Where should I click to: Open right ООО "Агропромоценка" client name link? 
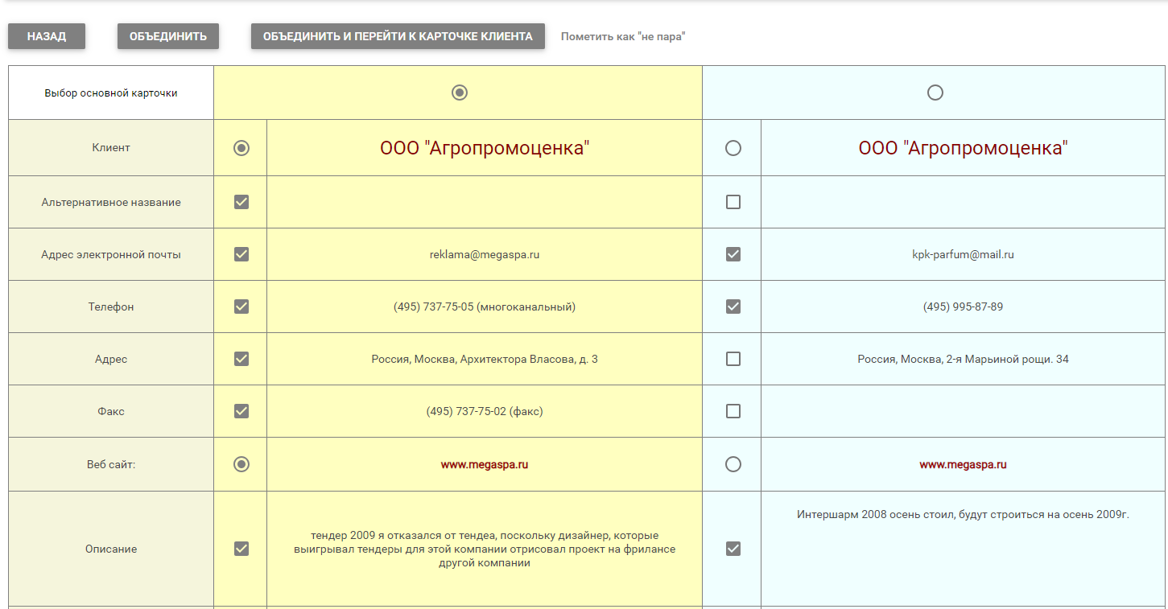pyautogui.click(x=963, y=148)
